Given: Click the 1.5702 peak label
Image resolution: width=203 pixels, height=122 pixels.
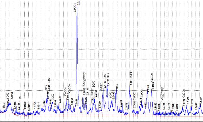Looking at the screenshot, I should [192, 102].
